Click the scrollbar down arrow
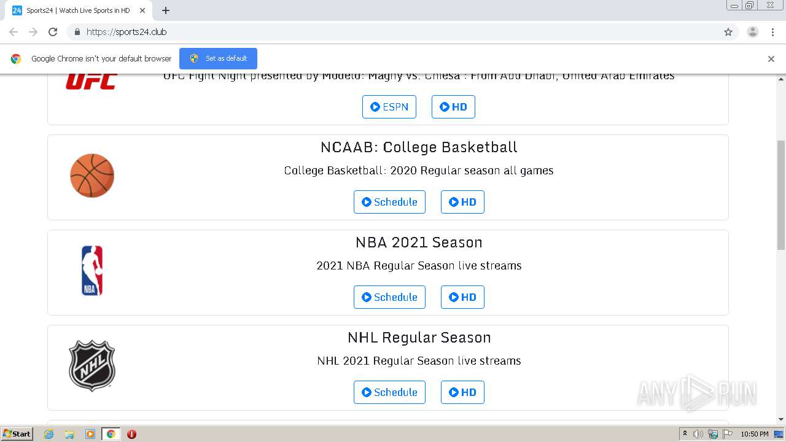 [781, 419]
